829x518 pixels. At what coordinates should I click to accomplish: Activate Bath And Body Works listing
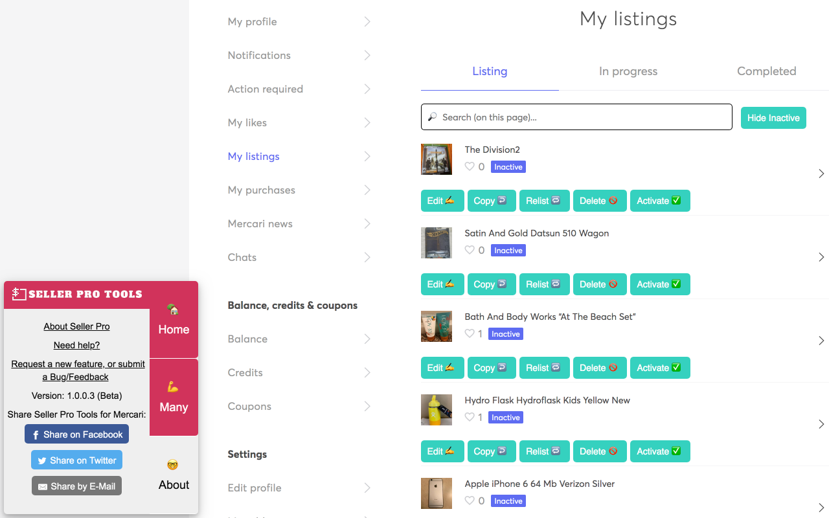[x=660, y=368]
